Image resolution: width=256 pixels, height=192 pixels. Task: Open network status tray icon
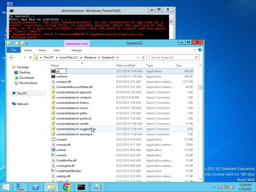tap(226, 187)
